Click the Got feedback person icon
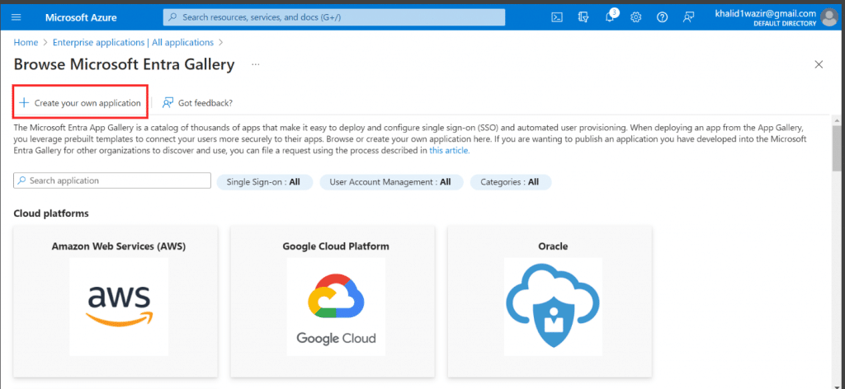 point(168,103)
